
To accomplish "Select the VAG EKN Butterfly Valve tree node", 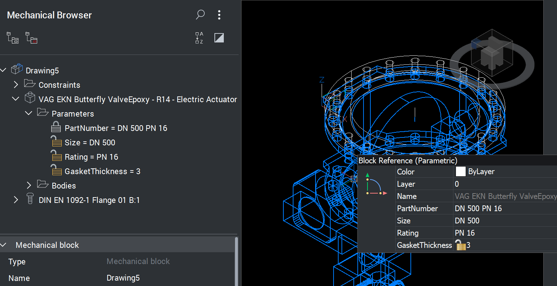I will (137, 99).
